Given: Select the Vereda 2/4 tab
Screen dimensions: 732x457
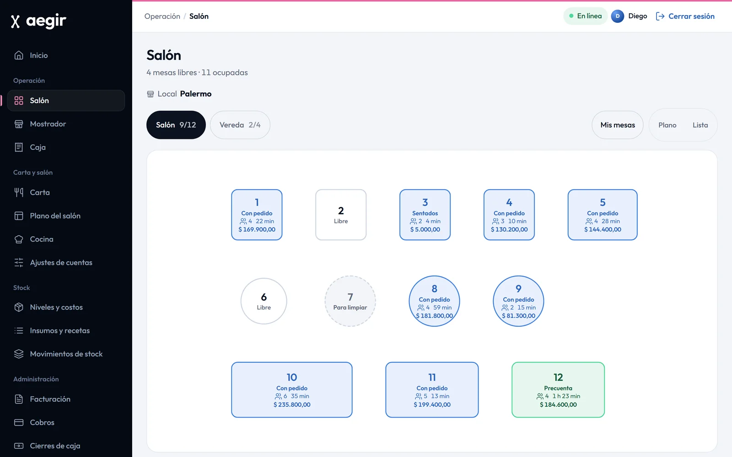Looking at the screenshot, I should 240,125.
